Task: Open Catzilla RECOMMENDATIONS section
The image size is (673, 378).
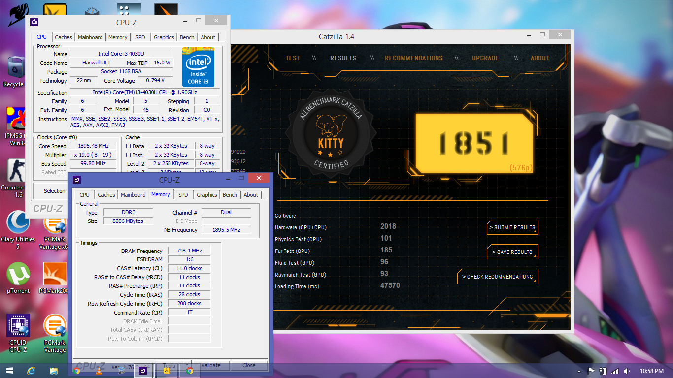Action: coord(414,58)
